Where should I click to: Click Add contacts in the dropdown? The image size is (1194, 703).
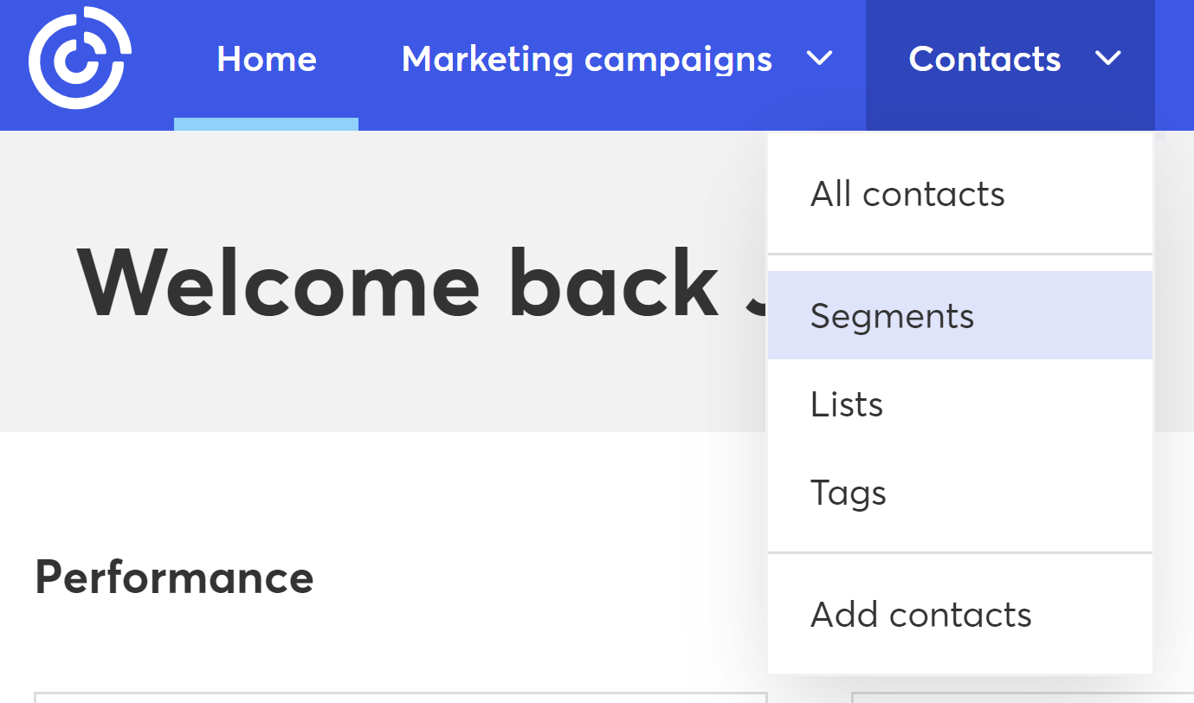[x=920, y=615]
